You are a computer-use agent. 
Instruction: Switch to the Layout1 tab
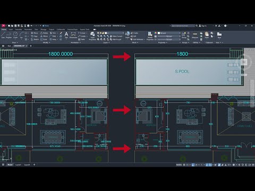[18, 165]
